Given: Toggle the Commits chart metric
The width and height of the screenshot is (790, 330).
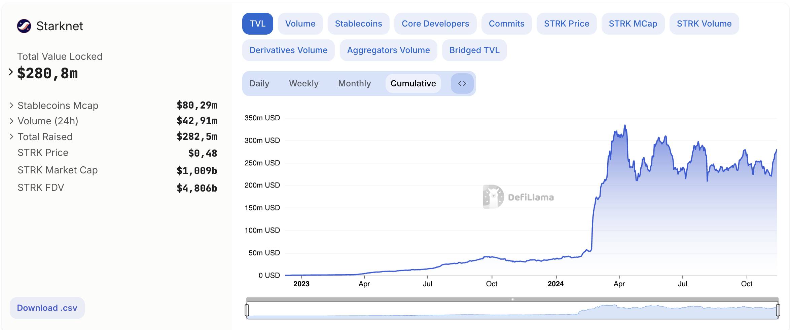Looking at the screenshot, I should (507, 24).
